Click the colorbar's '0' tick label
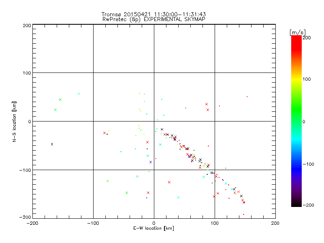 (x=304, y=122)
